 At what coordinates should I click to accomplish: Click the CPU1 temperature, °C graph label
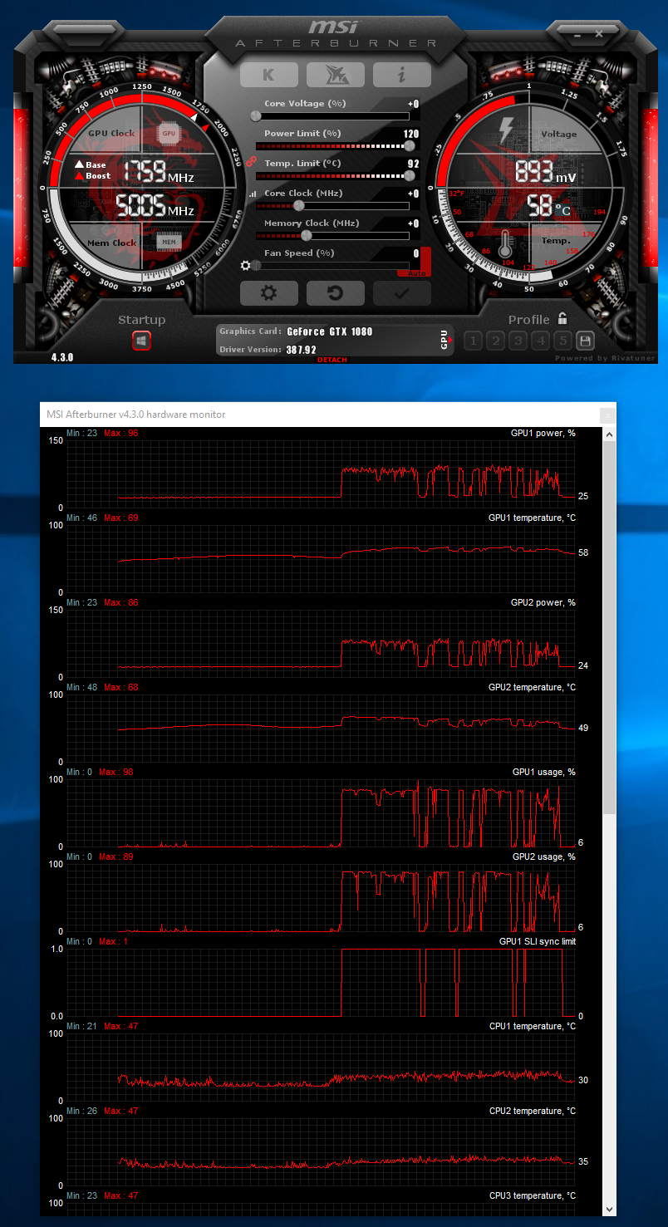(533, 1027)
